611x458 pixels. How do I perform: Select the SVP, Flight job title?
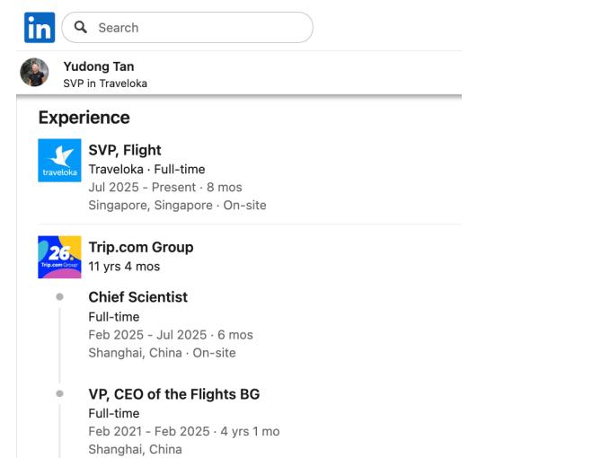[125, 150]
